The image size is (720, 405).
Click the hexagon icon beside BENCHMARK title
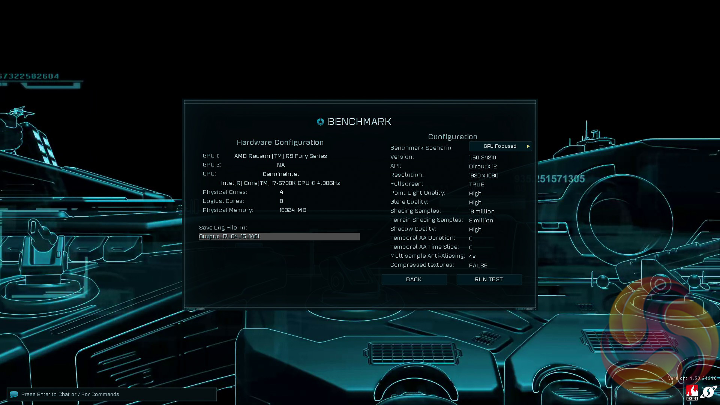coord(320,122)
